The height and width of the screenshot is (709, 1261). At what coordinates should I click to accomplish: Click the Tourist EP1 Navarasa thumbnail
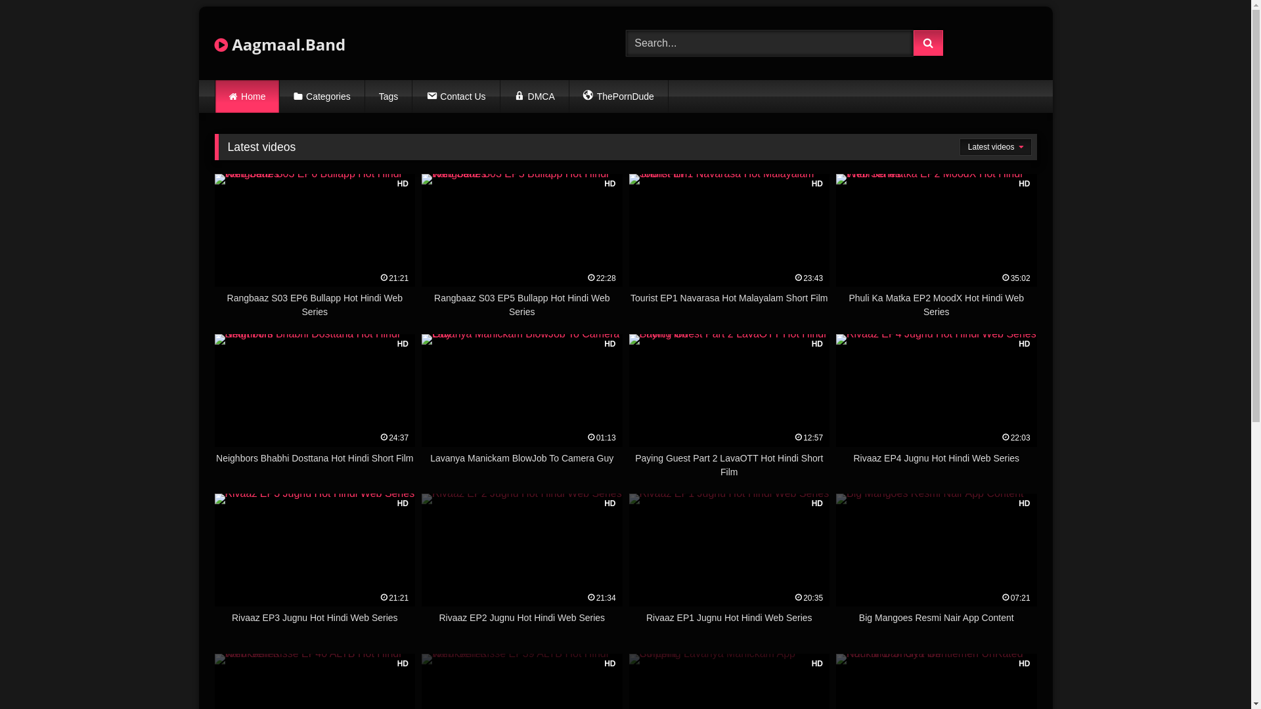pyautogui.click(x=729, y=230)
